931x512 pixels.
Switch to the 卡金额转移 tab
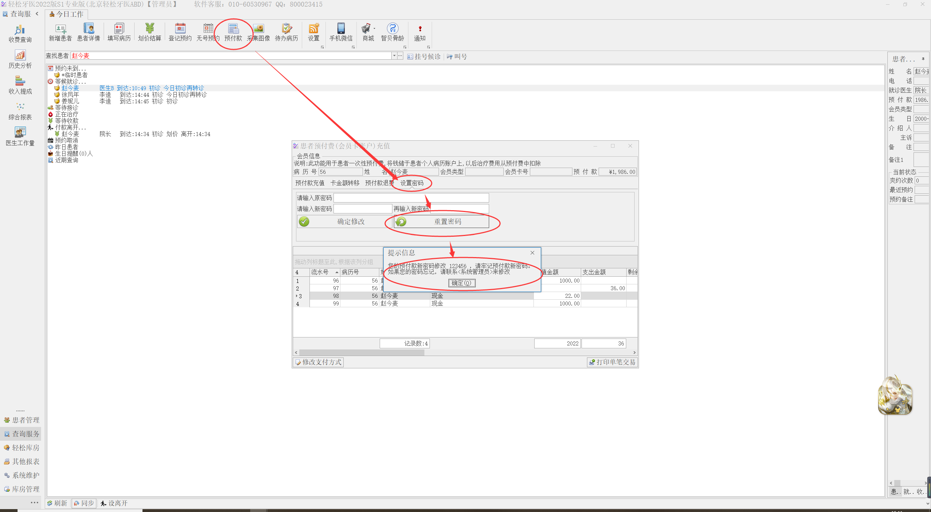click(345, 183)
